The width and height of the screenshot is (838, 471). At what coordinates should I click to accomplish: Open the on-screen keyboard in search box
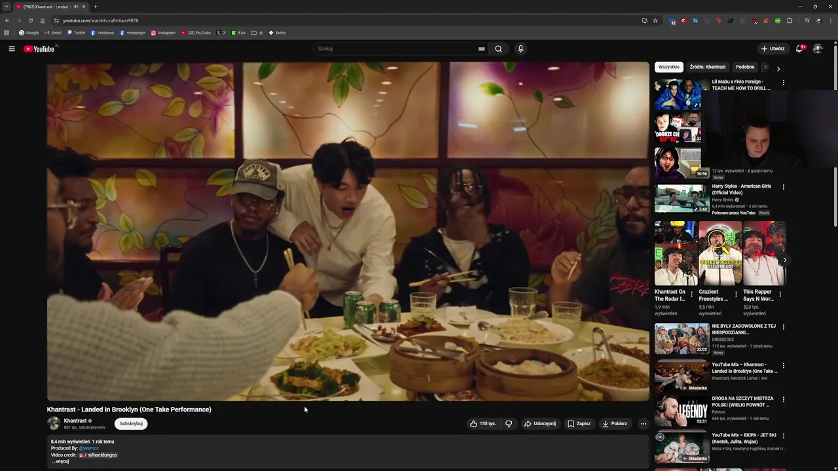[482, 48]
